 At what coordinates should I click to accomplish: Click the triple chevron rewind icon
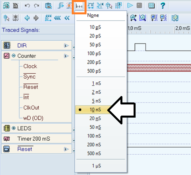coord(57,18)
